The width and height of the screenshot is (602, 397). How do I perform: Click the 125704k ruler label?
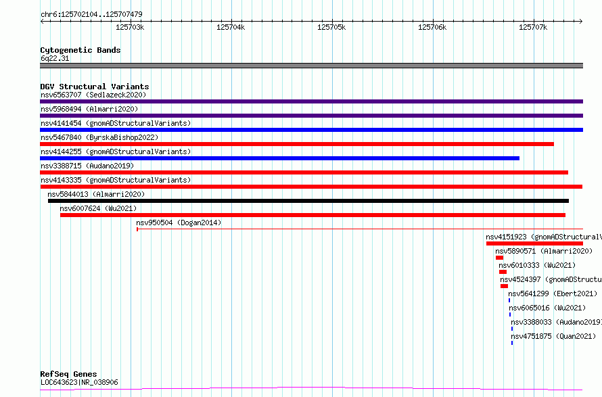click(x=231, y=27)
